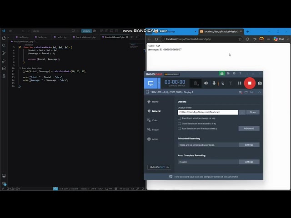Click the BANDICUT button
291x218 pixels.
[159, 167]
